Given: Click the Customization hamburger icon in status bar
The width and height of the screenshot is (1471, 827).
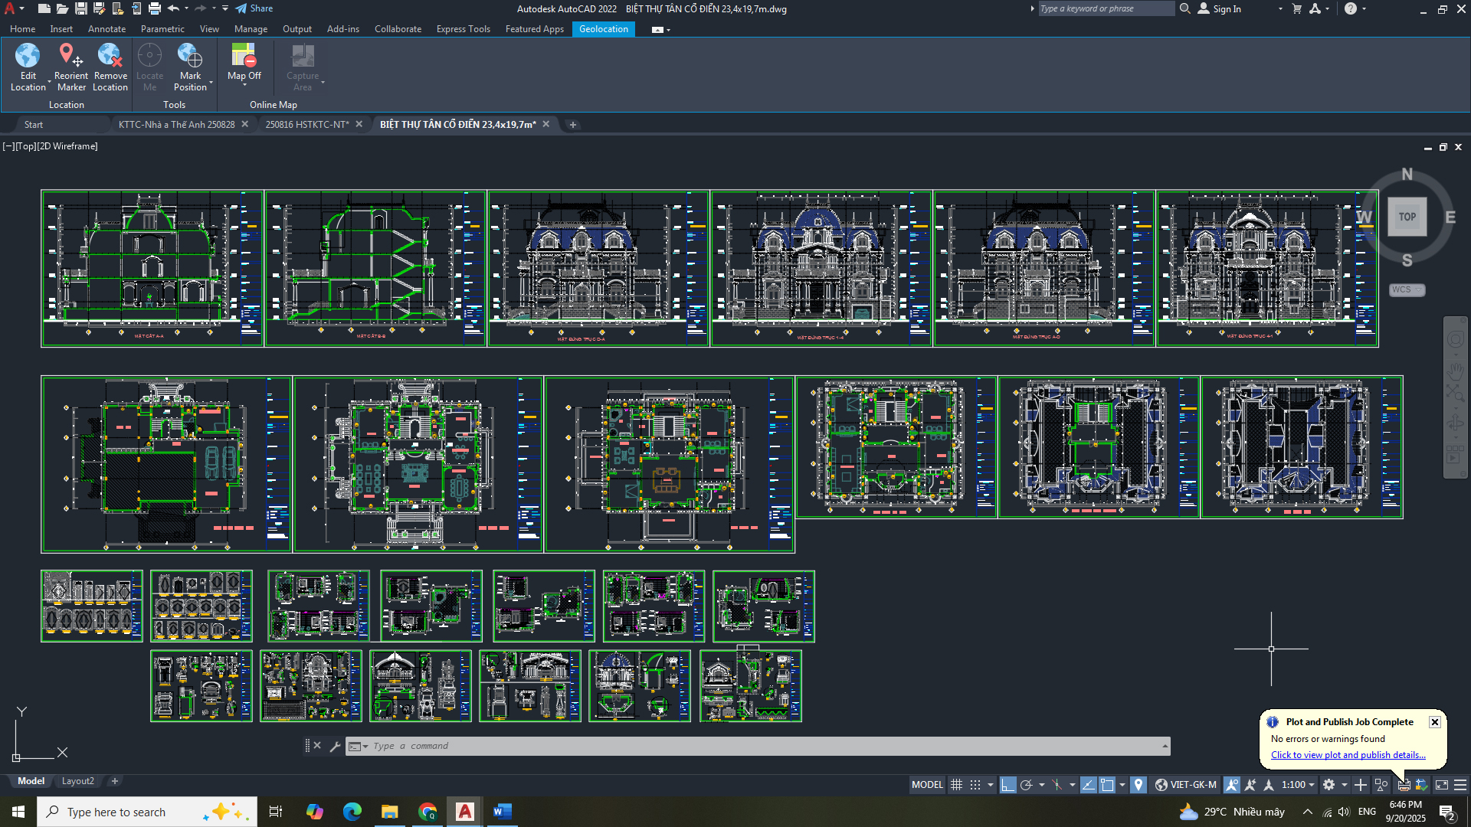Looking at the screenshot, I should click(1460, 785).
